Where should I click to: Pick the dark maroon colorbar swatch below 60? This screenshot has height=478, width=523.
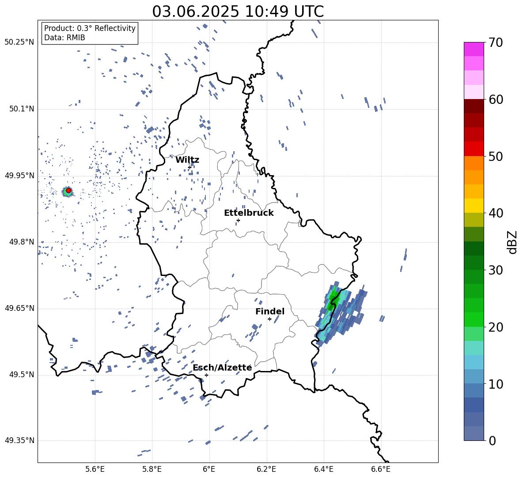point(474,106)
